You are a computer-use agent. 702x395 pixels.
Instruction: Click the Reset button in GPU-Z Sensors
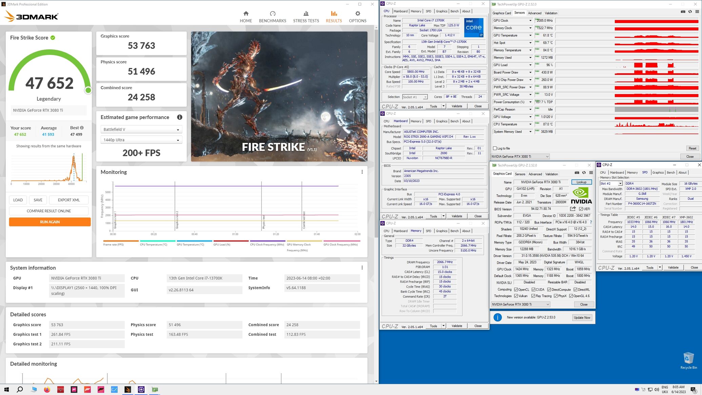click(692, 149)
